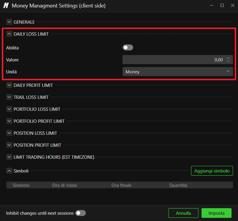Expand the PORTFOLIO LOSS LIMIT section
Screen dimensions: 238x221
(x=9, y=109)
